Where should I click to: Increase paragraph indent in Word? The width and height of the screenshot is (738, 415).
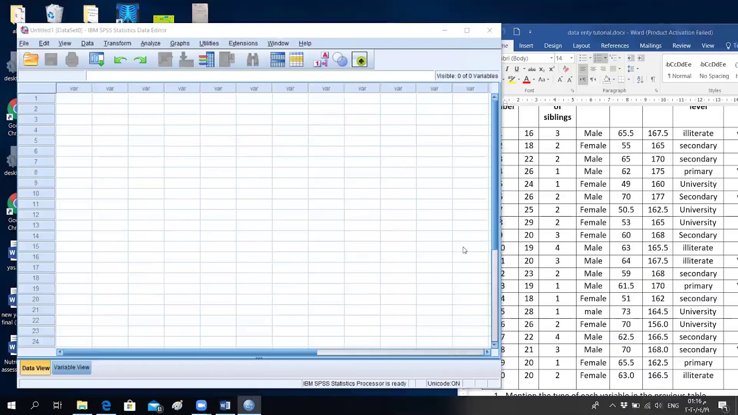click(x=641, y=58)
